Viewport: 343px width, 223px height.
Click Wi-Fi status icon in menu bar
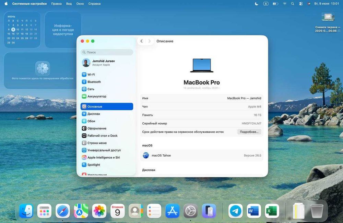click(285, 3)
